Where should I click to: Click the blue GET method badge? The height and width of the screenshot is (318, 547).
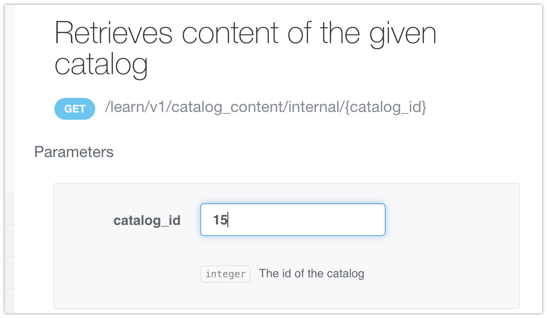click(x=74, y=109)
